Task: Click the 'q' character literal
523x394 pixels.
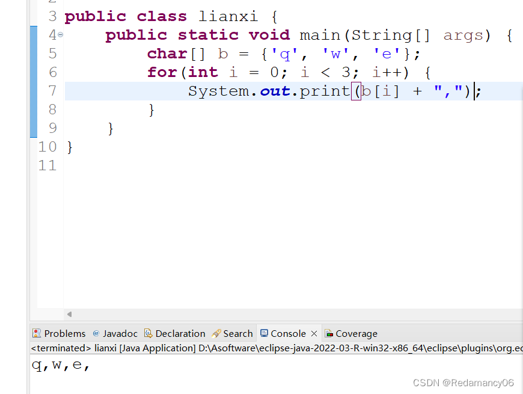Action: point(284,54)
